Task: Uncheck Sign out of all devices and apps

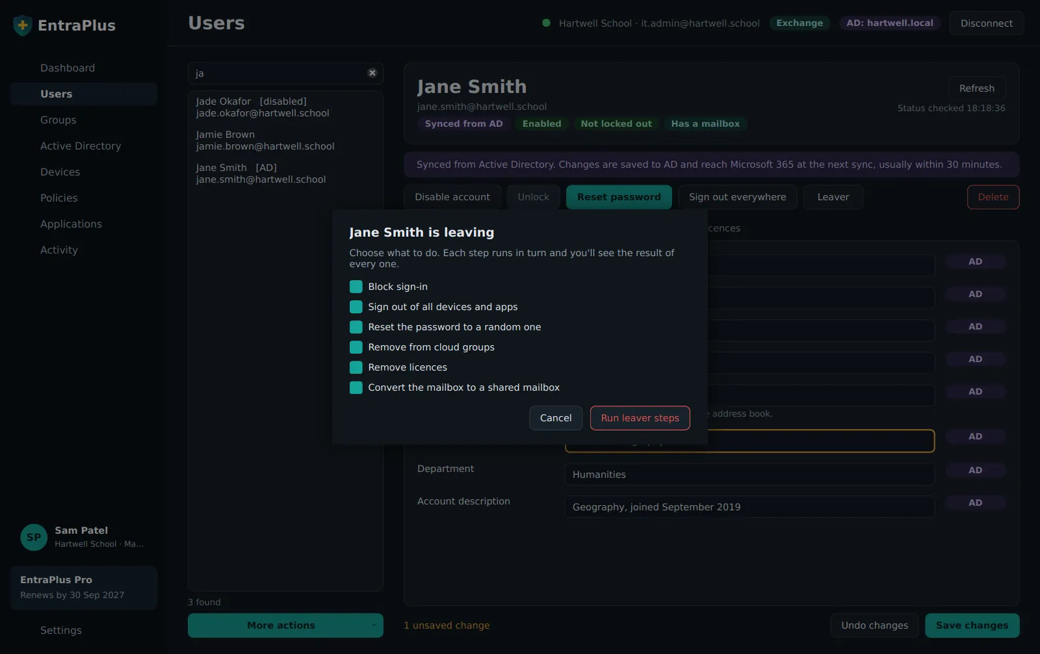Action: (x=356, y=307)
